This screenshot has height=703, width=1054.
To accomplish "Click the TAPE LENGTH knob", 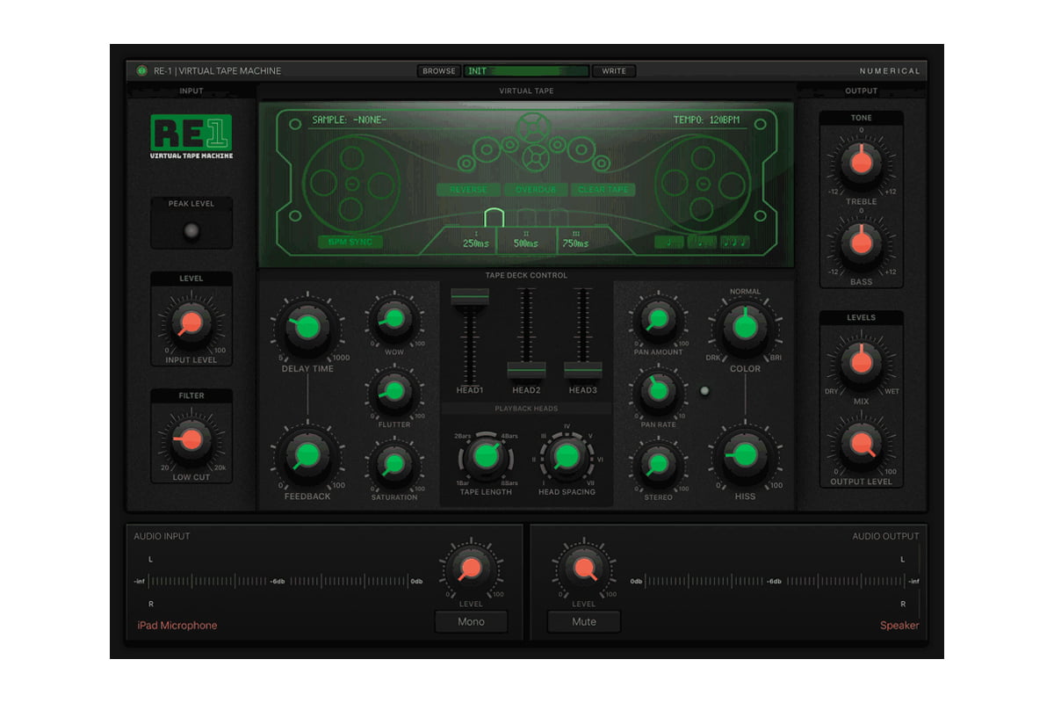I will click(x=487, y=455).
